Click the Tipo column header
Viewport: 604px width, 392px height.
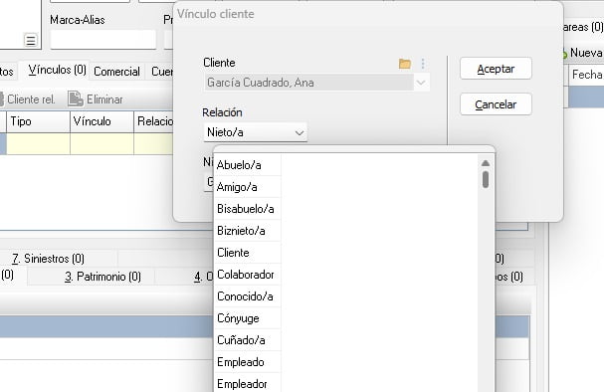pyautogui.click(x=38, y=121)
